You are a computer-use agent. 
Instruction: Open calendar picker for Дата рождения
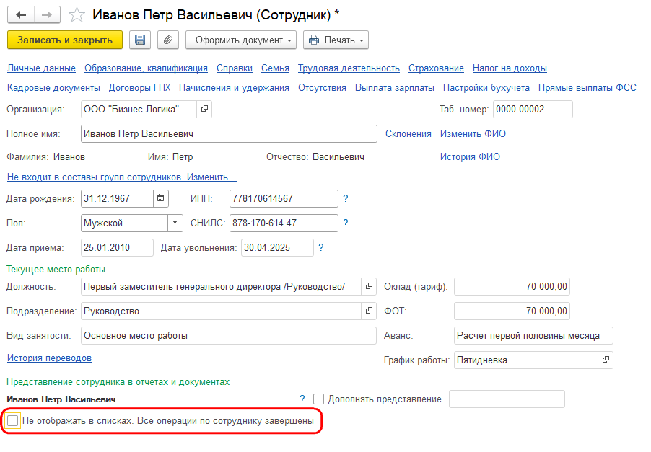point(161,198)
